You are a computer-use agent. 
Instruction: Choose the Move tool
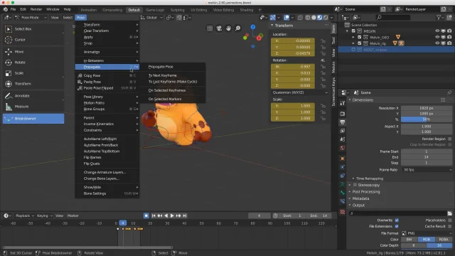(x=33, y=52)
